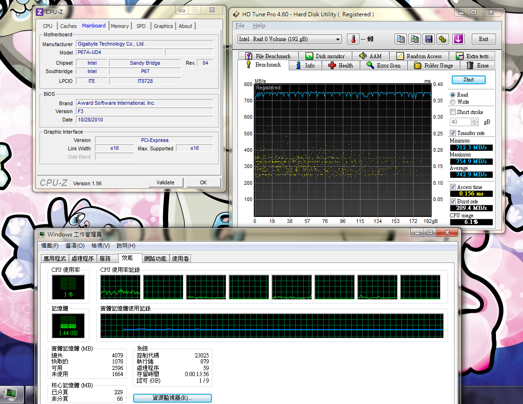The width and height of the screenshot is (523, 404).
Task: Open 資源監視器(R)... resource monitor
Action: [x=172, y=398]
